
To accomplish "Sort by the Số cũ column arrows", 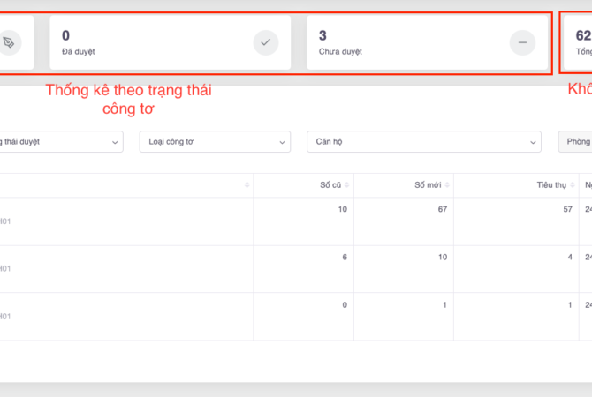I will point(346,185).
